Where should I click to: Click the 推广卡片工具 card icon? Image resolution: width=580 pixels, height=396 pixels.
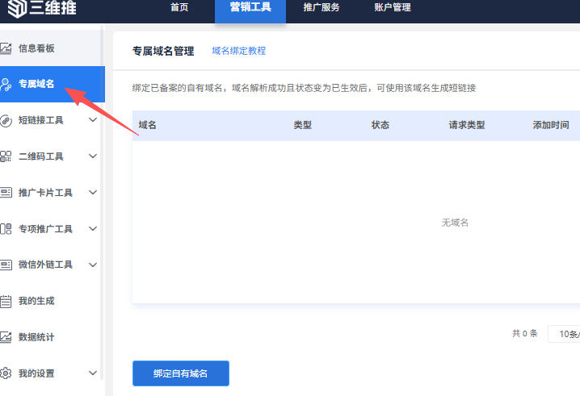pyautogui.click(x=6, y=193)
